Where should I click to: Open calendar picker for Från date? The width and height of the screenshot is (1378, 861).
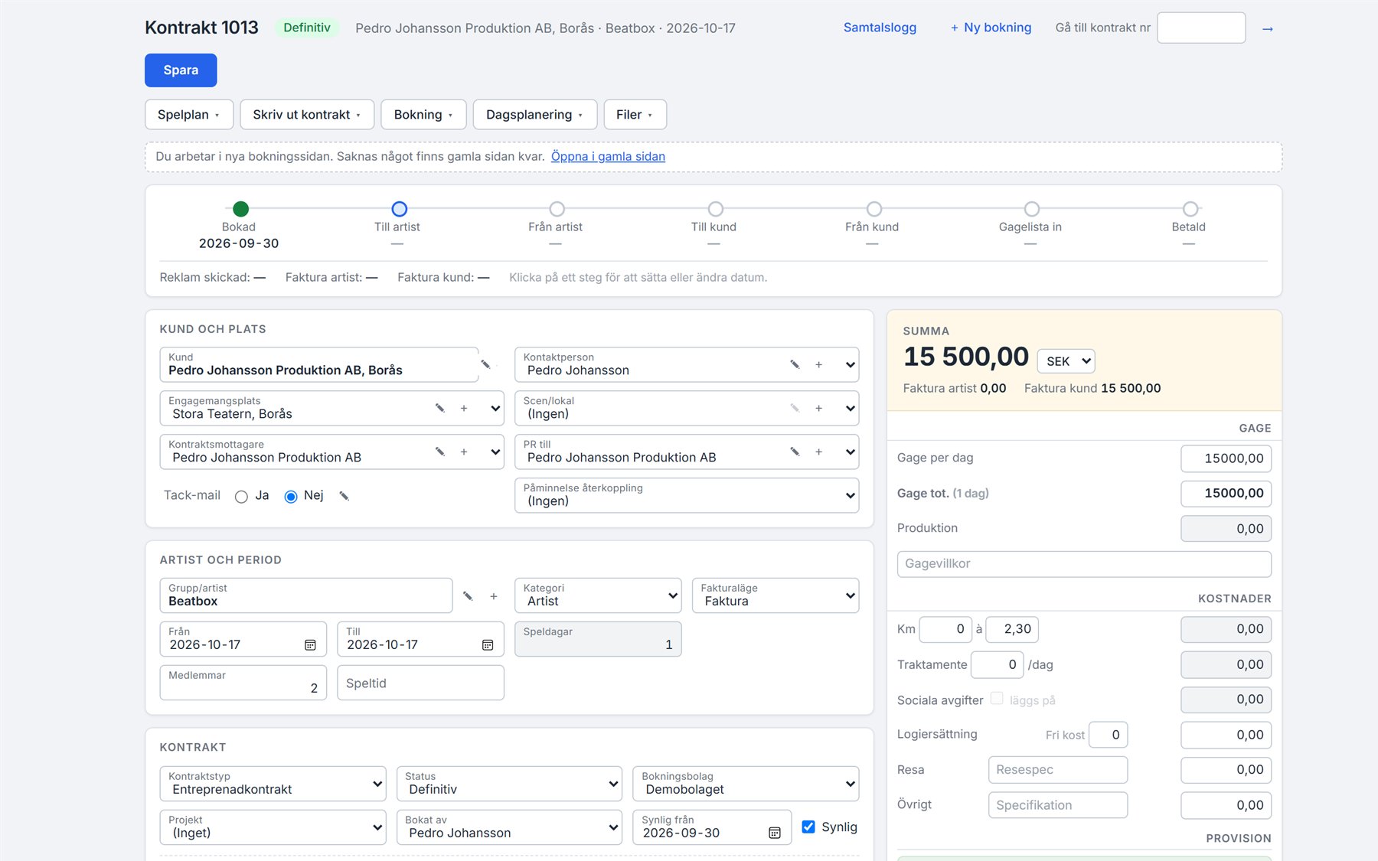tap(310, 645)
